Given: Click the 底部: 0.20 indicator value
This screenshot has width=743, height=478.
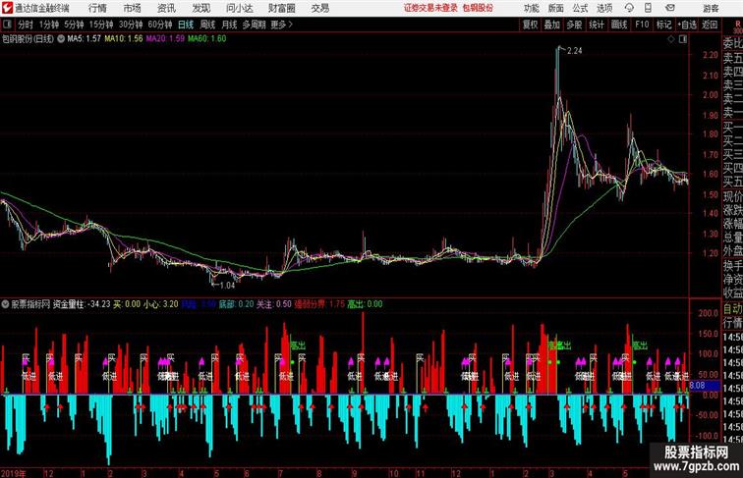Looking at the screenshot, I should click(x=237, y=304).
